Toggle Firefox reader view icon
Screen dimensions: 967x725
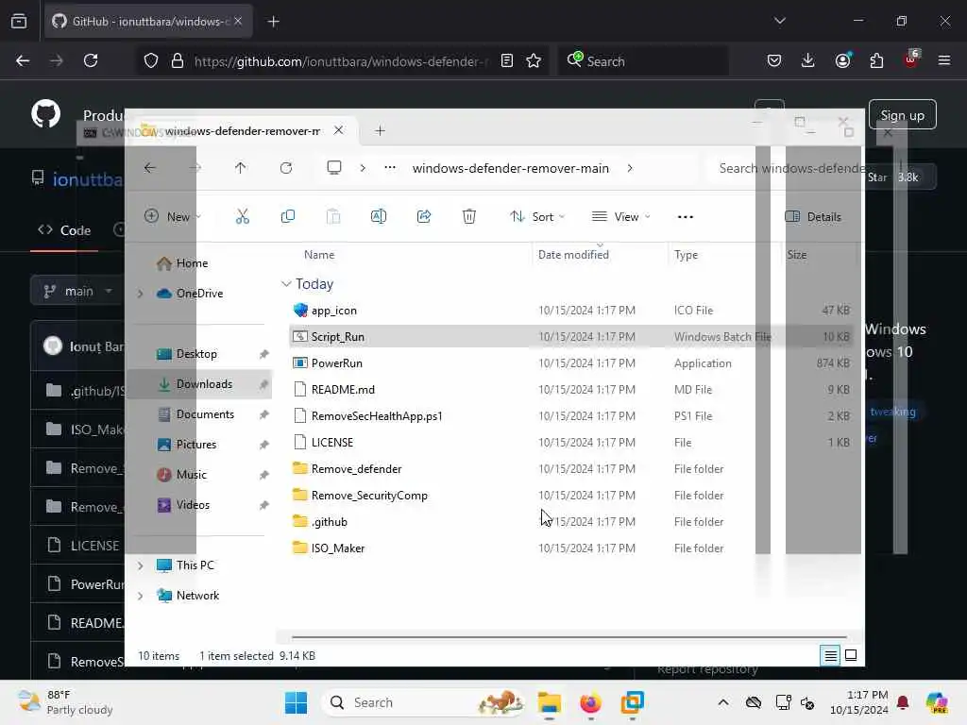point(507,60)
